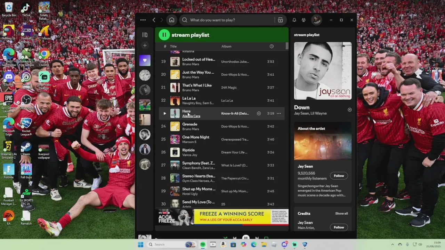Open Alessia Cara artist link
Screen dimensions: 445x250
[x=191, y=116]
